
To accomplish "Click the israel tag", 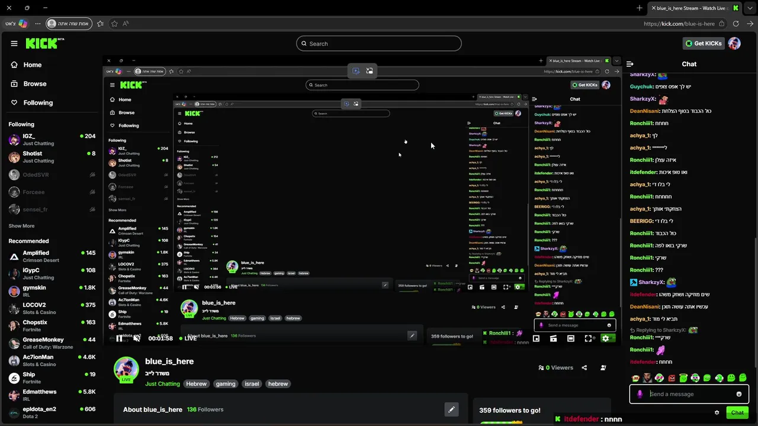I will (x=252, y=384).
